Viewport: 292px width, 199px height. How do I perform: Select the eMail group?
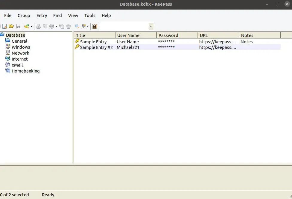point(17,65)
